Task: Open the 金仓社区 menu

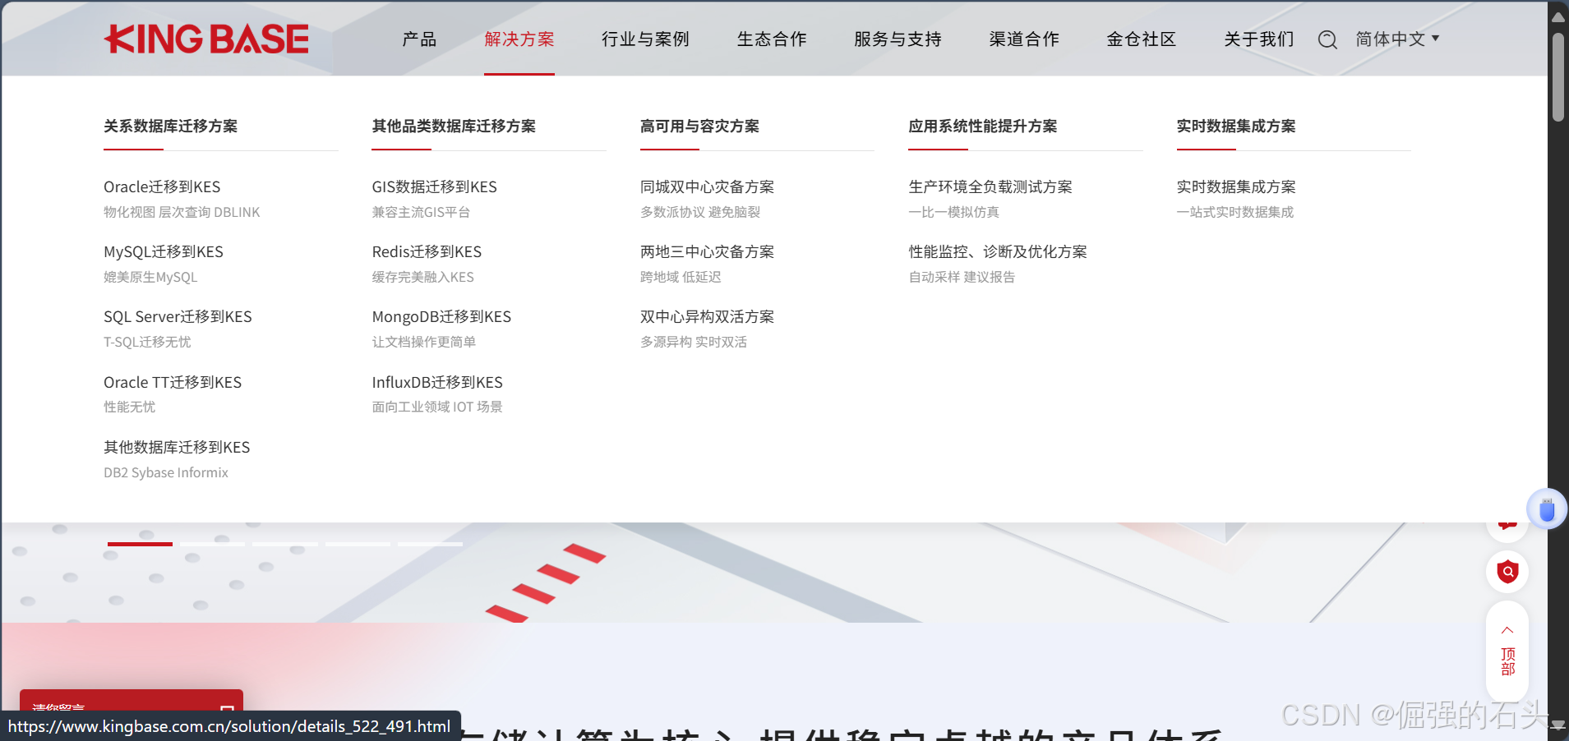Action: pyautogui.click(x=1142, y=39)
